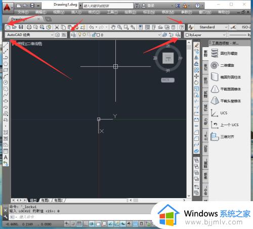This screenshot has height=229, width=253.
Task: Toggle layer 0 on/off lightbulb
Action: pos(79,34)
